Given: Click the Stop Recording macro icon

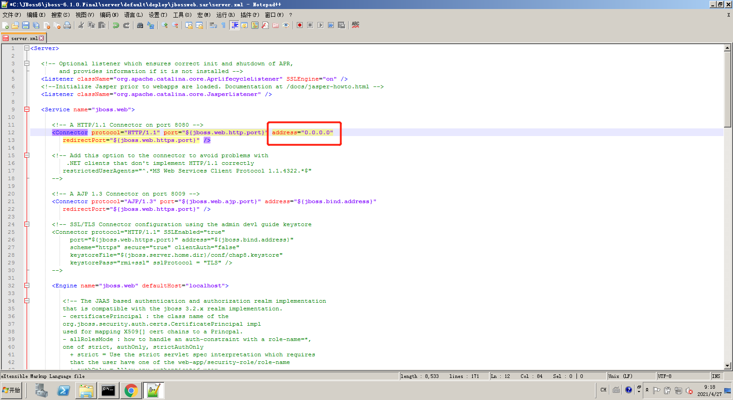Looking at the screenshot, I should 310,25.
